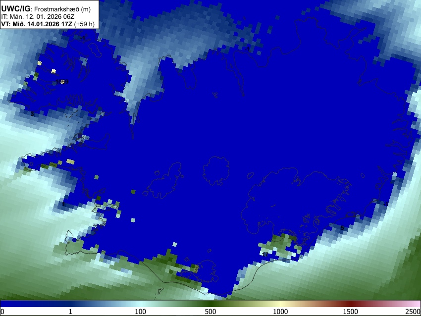This screenshot has width=421, height=316.
Task: Click the overlapping "1059" value in the Westfjords
Action: point(62,82)
